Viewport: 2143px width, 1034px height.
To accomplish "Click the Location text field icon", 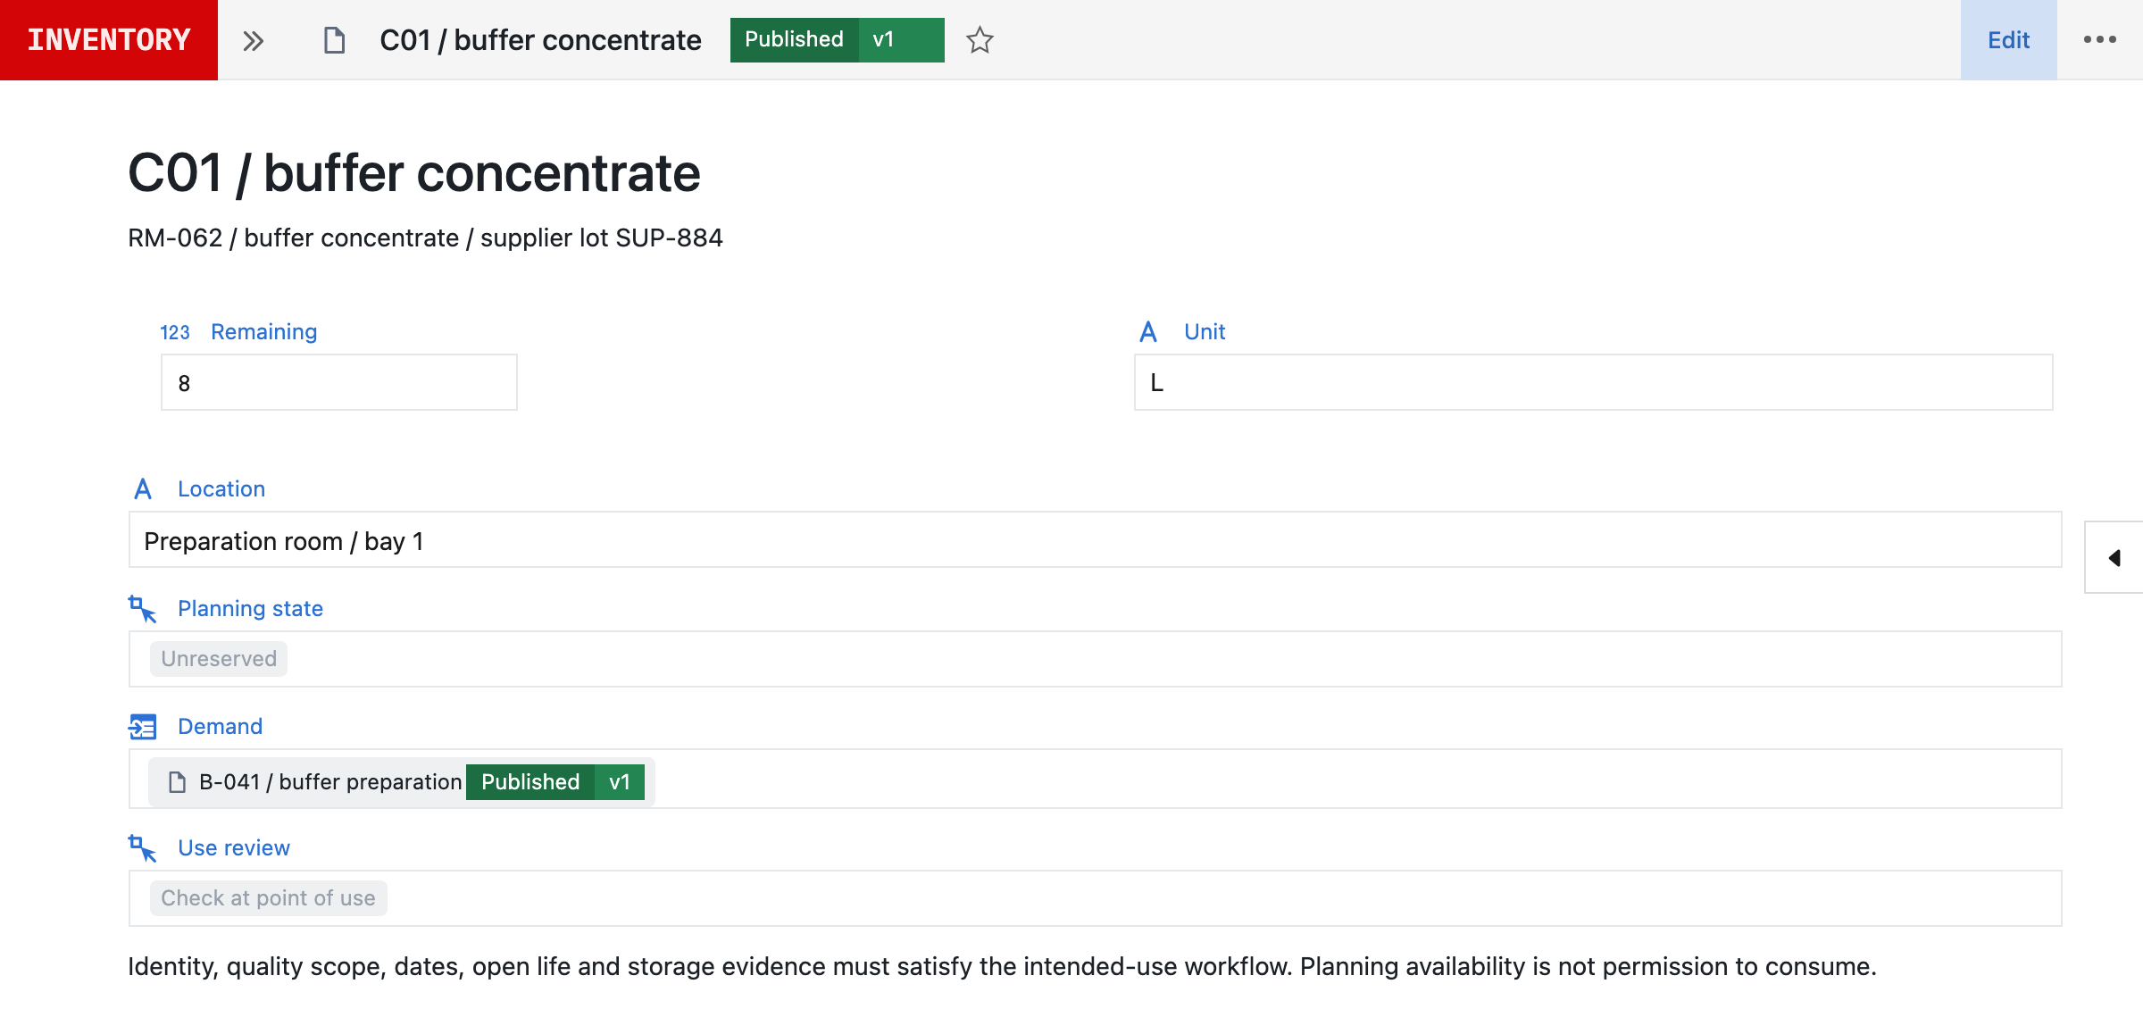I will [143, 489].
